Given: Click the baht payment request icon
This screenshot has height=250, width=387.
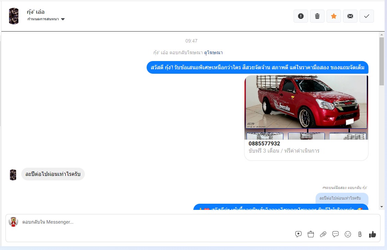Looking at the screenshot, I should (x=360, y=234).
